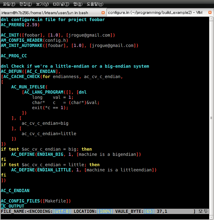Click the standalone AC_C_ENDIAN line
Image resolution: width=214 pixels, height=220 pixels.
pos(15,191)
